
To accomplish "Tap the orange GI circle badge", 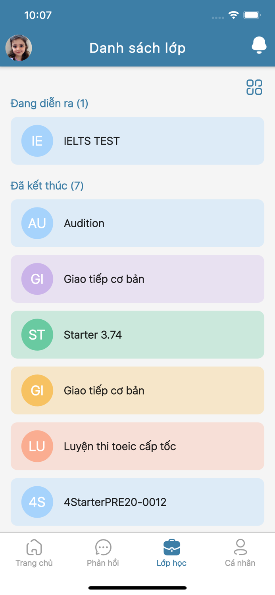I will (x=37, y=390).
